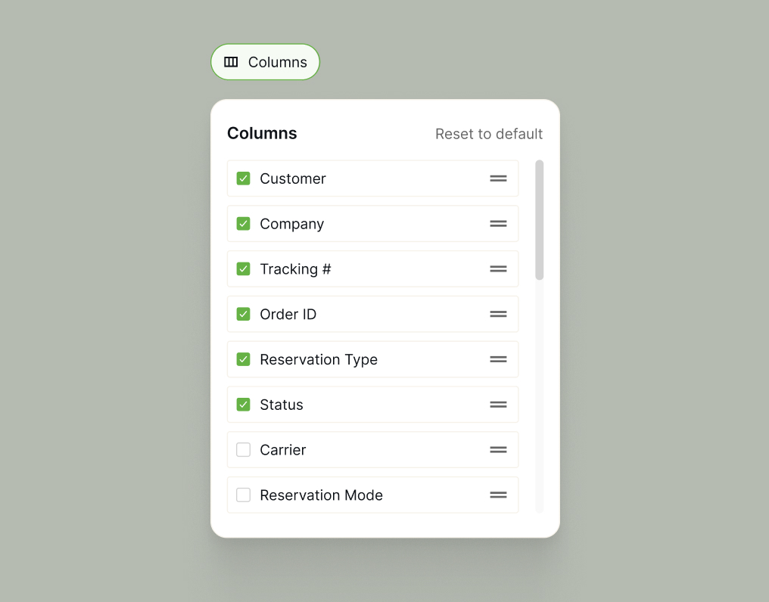Click the Columns panel heading text
The height and width of the screenshot is (602, 769).
pos(262,134)
